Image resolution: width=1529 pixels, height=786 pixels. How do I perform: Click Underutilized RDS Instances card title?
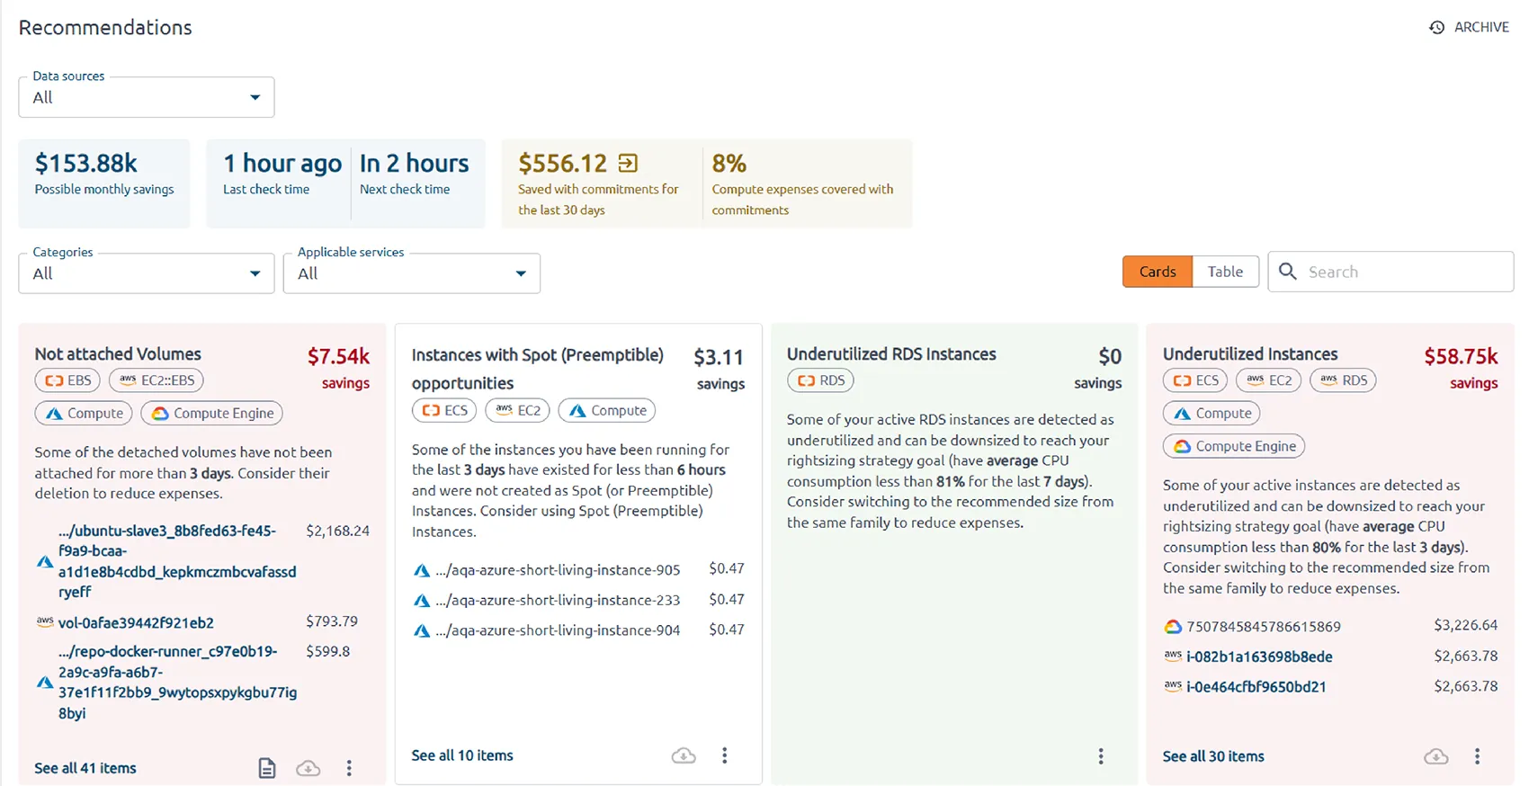click(891, 354)
